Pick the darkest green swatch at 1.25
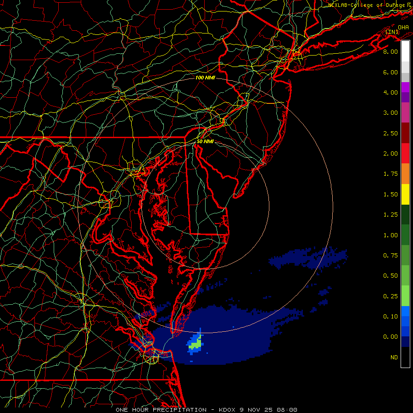413x413 pixels. pos(405,214)
